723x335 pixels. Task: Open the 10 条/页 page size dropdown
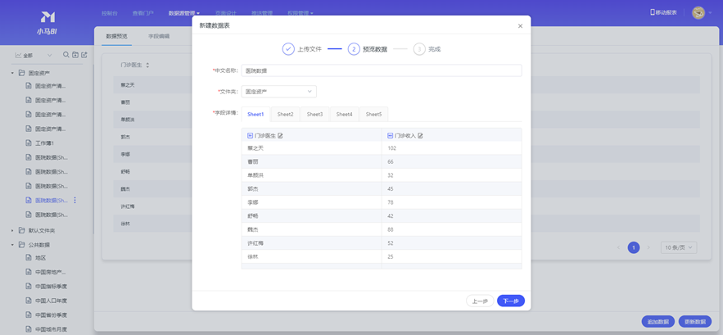[x=678, y=247]
